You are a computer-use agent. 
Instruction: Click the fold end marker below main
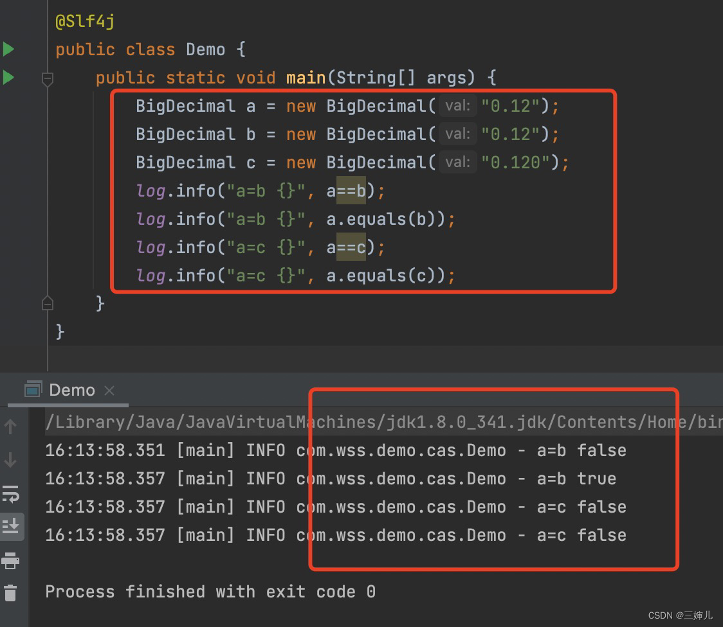48,303
